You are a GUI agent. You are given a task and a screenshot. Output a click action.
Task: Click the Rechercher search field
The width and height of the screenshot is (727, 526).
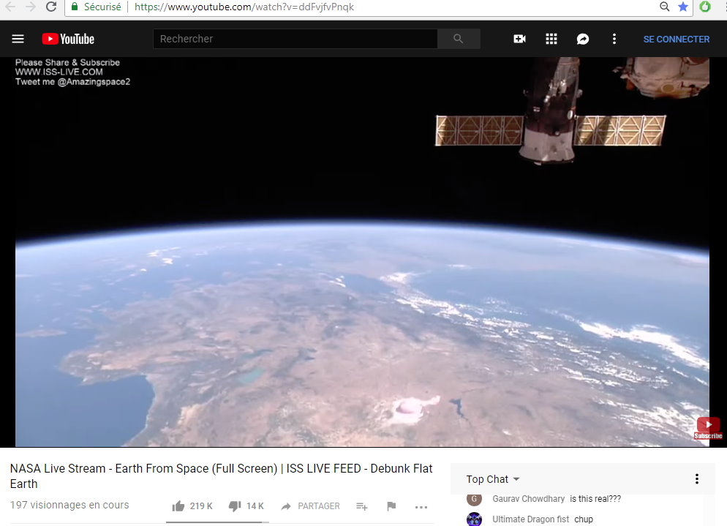(295, 39)
